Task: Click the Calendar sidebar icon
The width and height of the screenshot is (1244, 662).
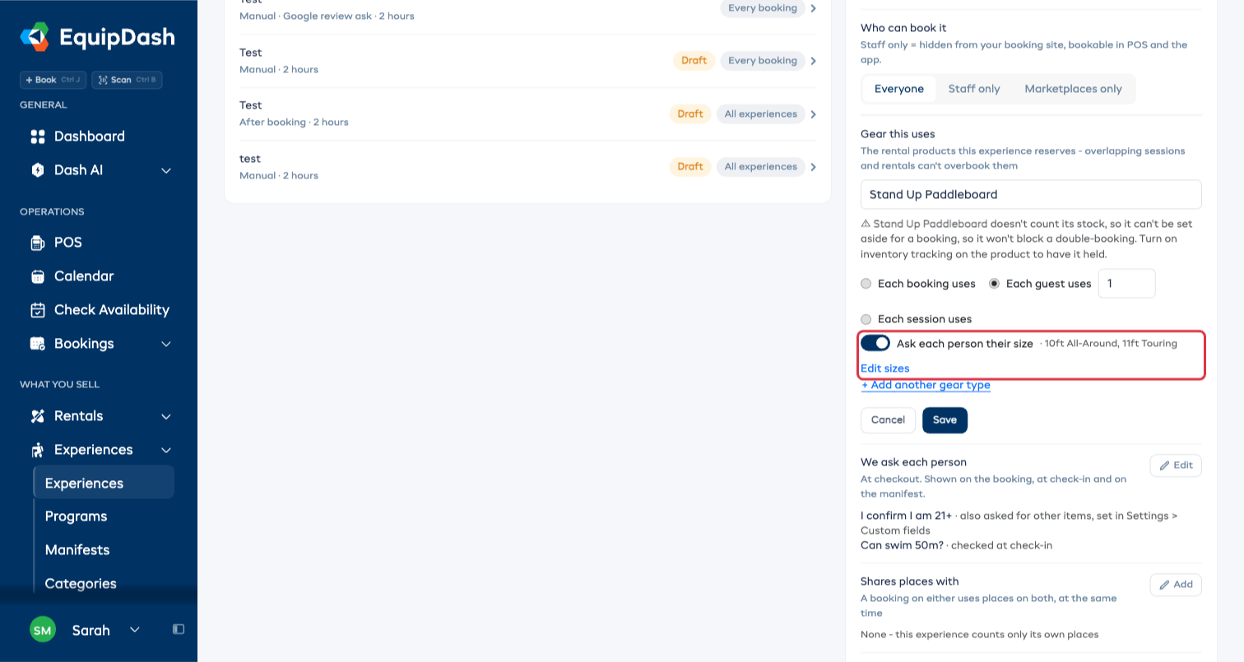Action: pyautogui.click(x=37, y=276)
